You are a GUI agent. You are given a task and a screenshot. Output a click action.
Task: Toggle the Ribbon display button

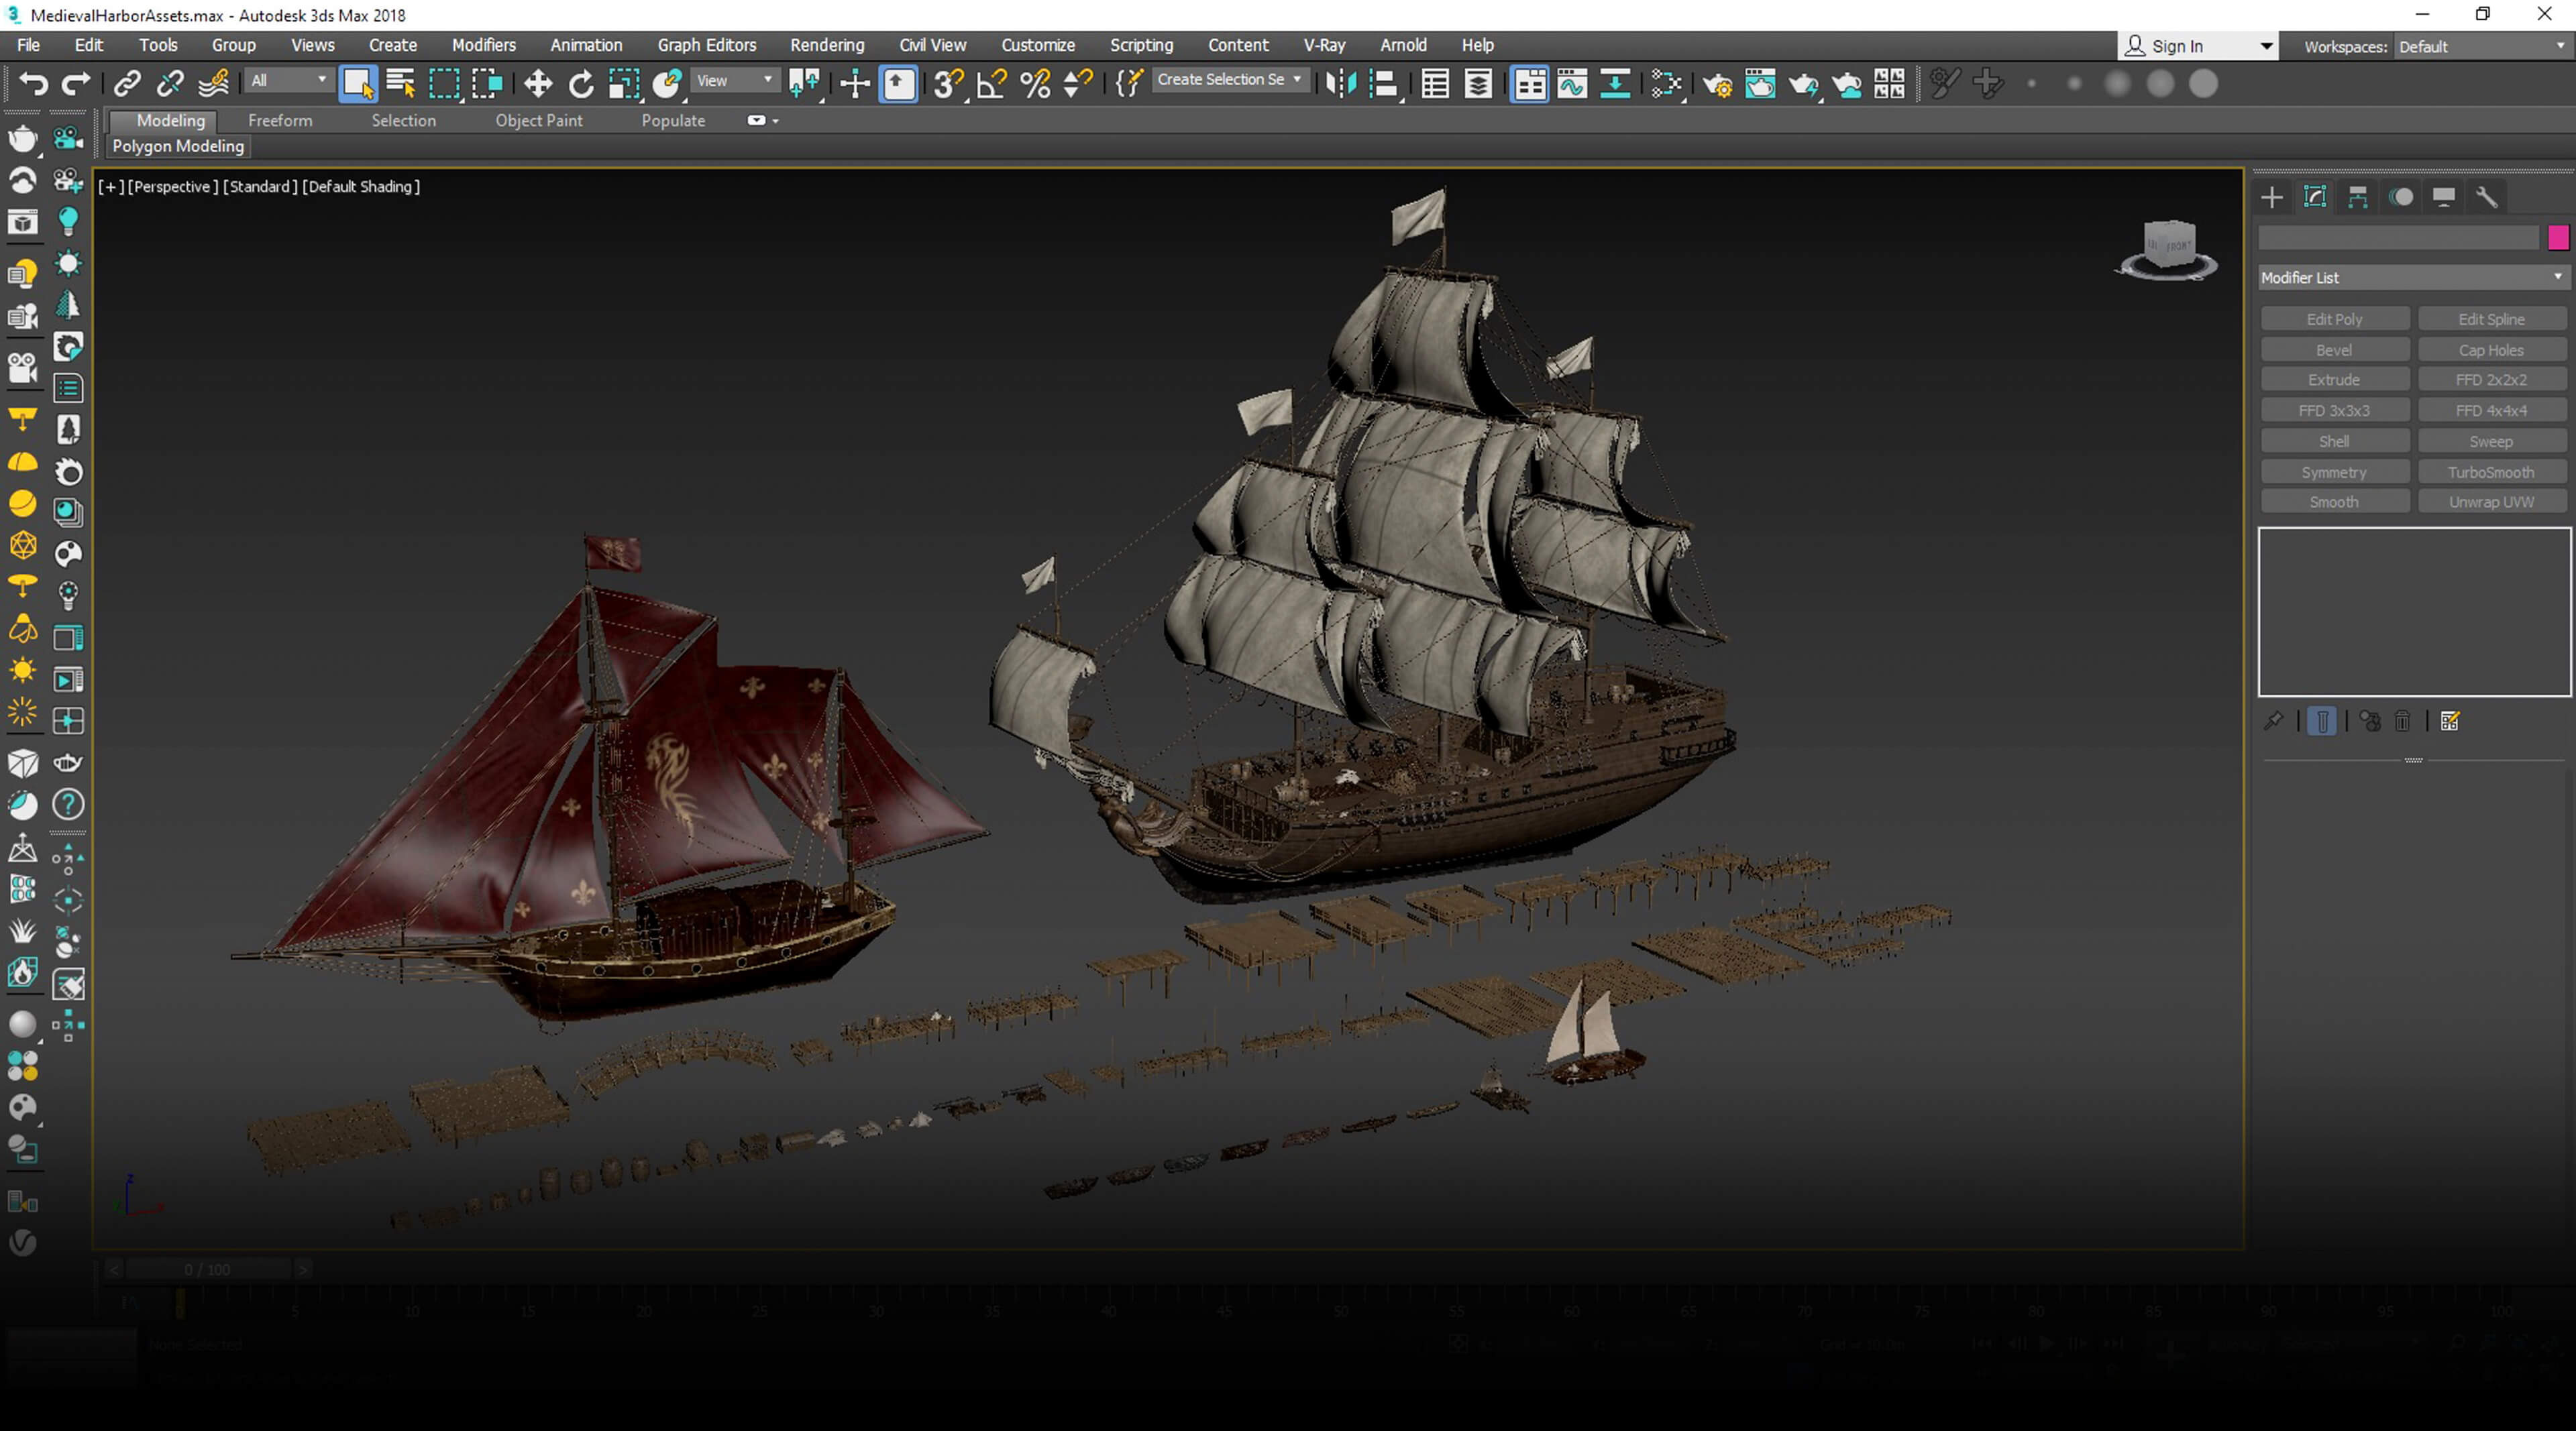point(1530,83)
